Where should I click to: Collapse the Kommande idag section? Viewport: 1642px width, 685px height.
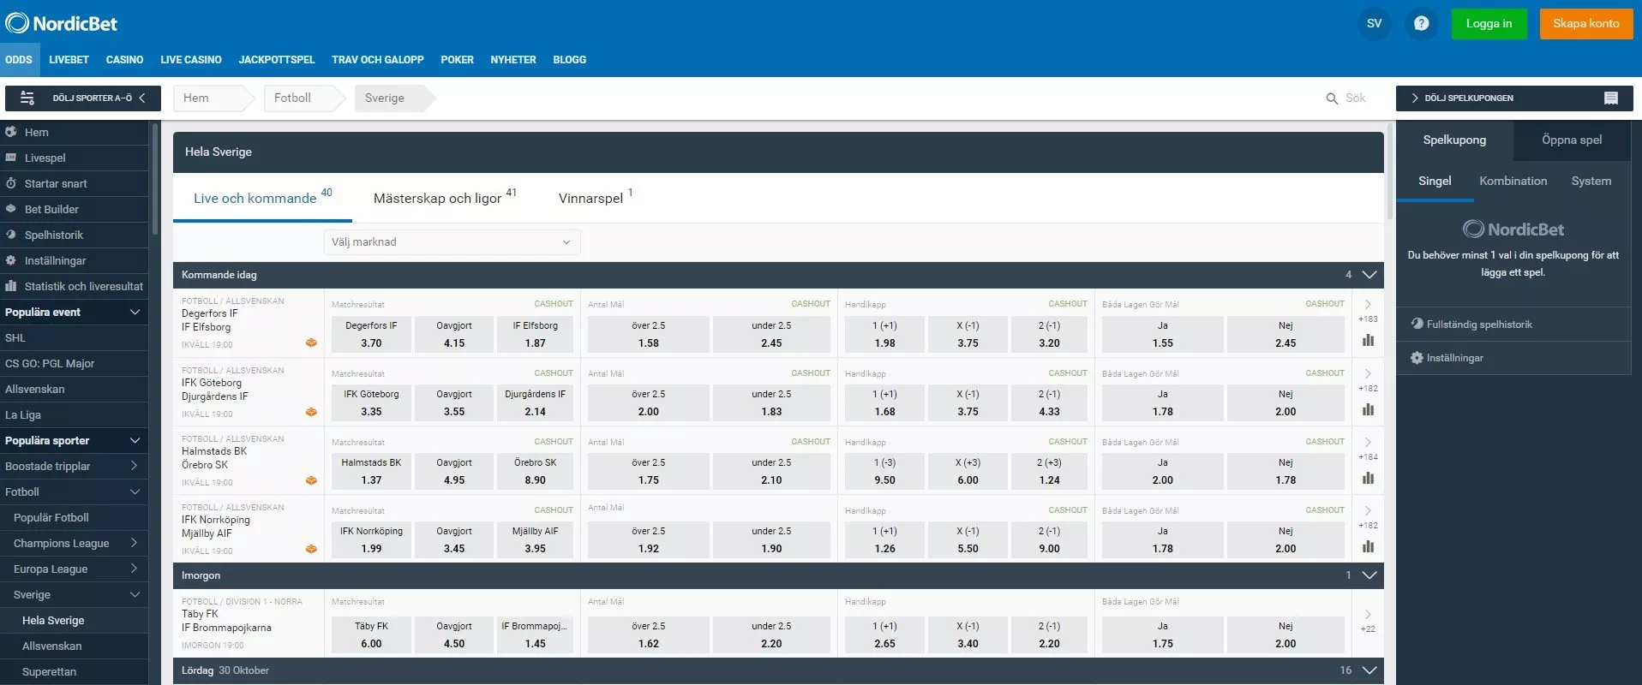(1369, 275)
